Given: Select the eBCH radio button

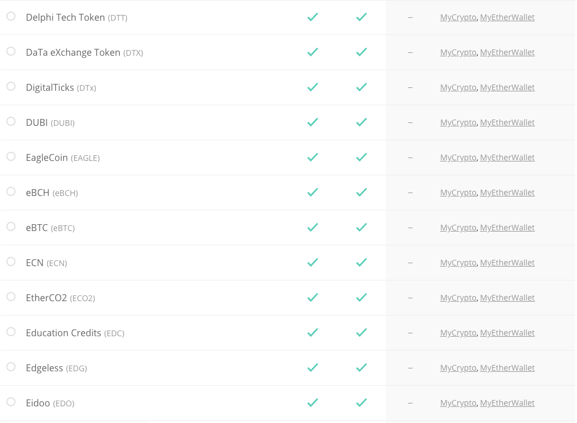Looking at the screenshot, I should 11,191.
